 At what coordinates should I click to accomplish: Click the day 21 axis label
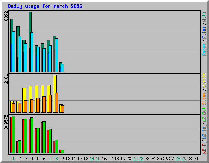click(135, 159)
